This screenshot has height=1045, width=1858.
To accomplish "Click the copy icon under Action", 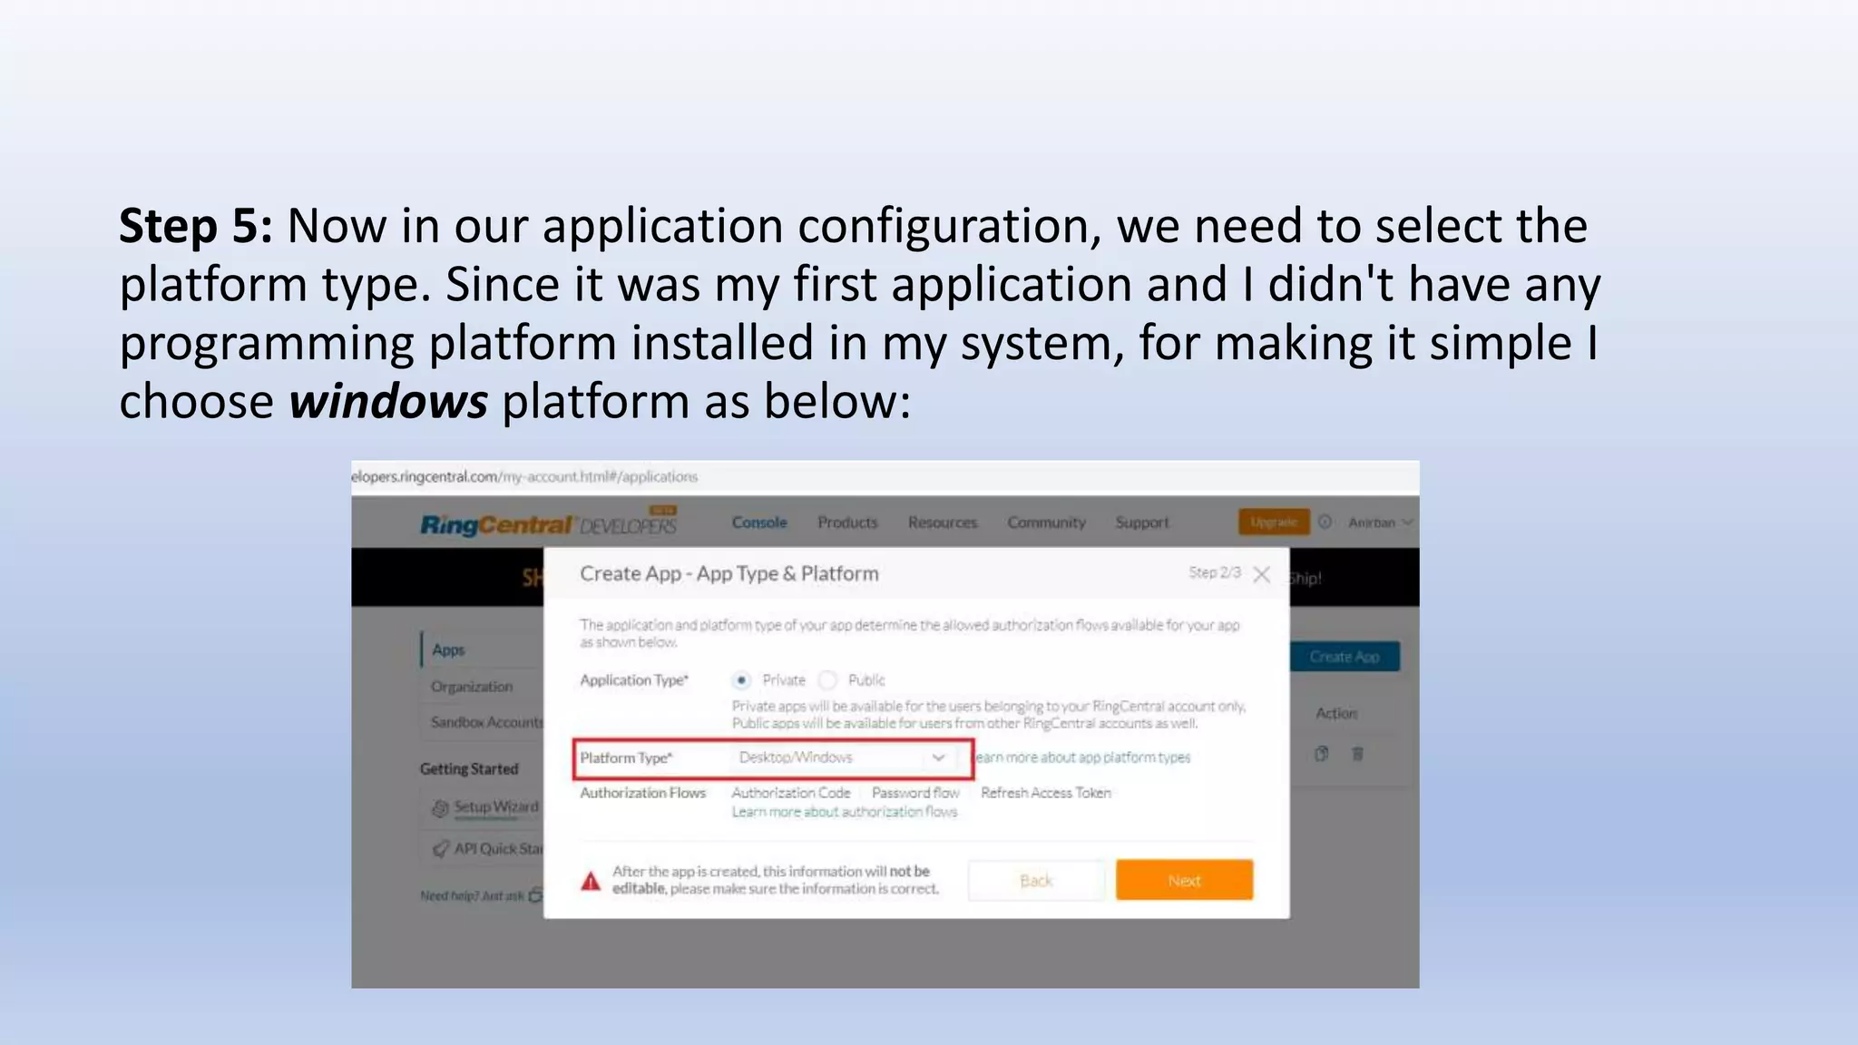I will [x=1322, y=753].
